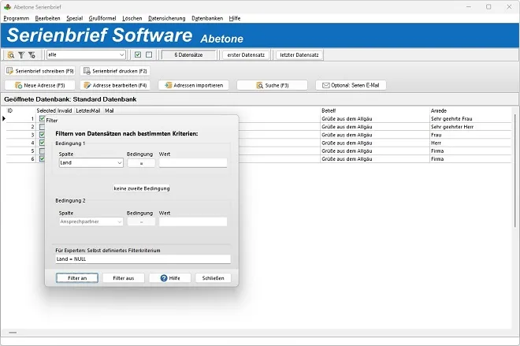Click the Anrede column header
The image size is (520, 346).
(439, 110)
